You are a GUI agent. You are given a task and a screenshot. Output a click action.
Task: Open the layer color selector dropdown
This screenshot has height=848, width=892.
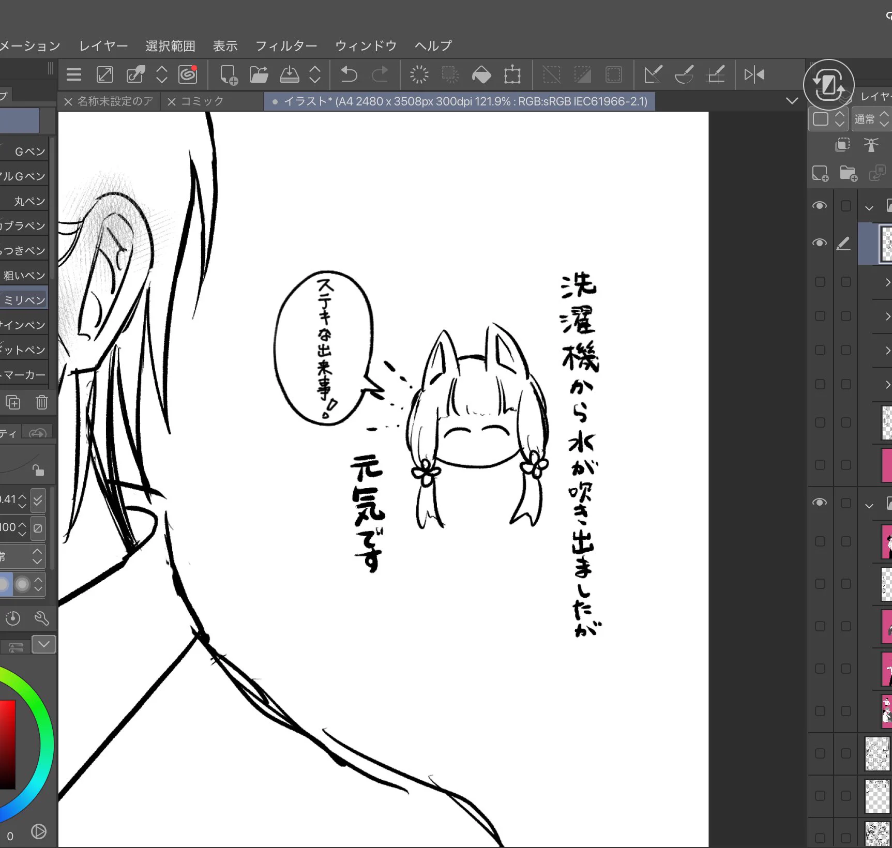(x=828, y=119)
